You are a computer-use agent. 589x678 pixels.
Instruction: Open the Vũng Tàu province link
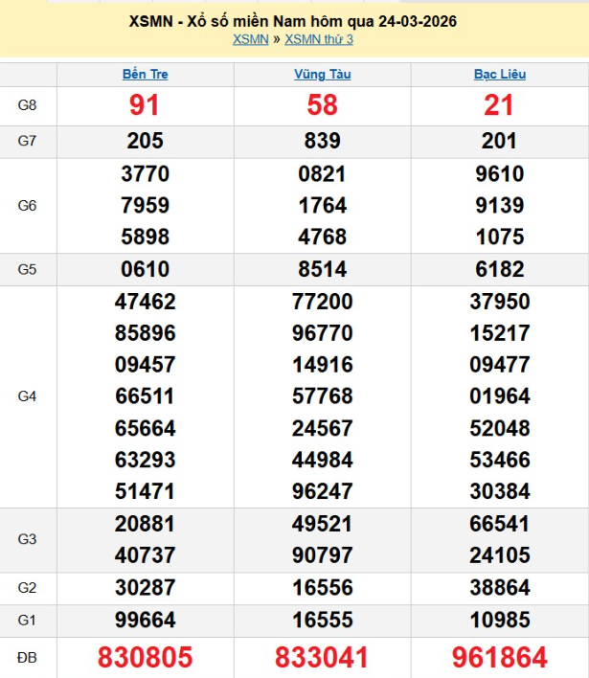coord(322,74)
